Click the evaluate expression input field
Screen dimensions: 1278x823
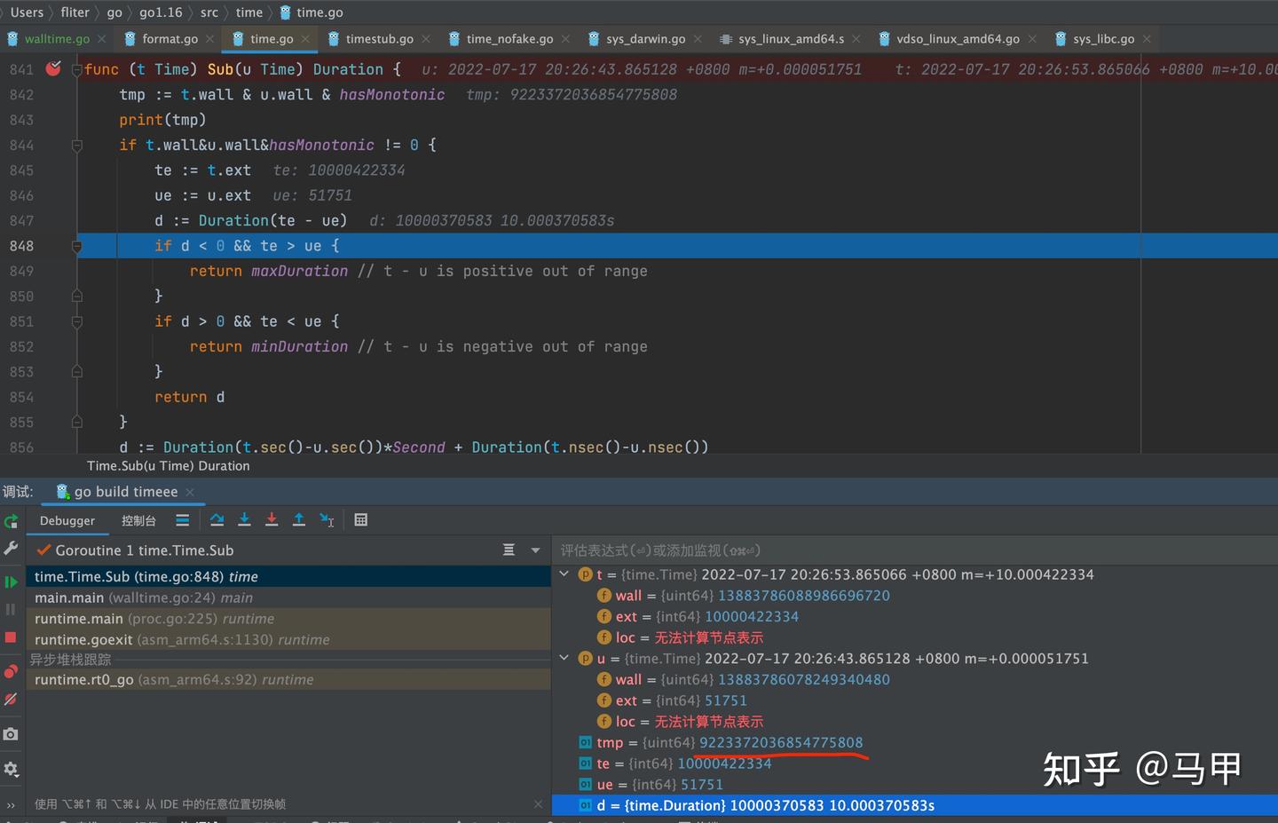point(914,550)
